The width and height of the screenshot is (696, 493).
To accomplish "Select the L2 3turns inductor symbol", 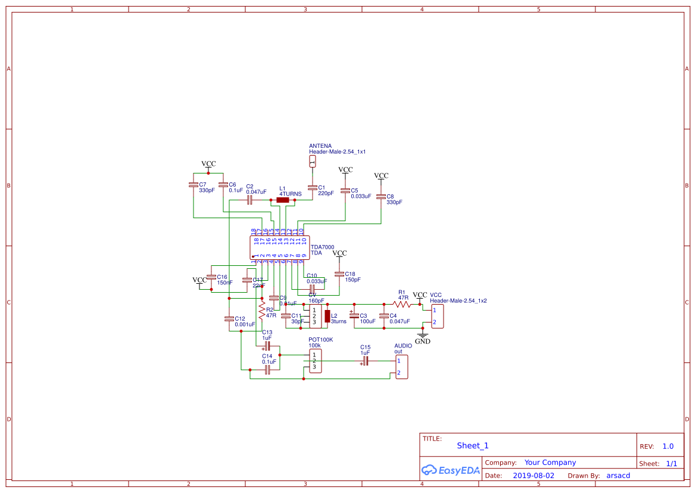I will coord(327,316).
